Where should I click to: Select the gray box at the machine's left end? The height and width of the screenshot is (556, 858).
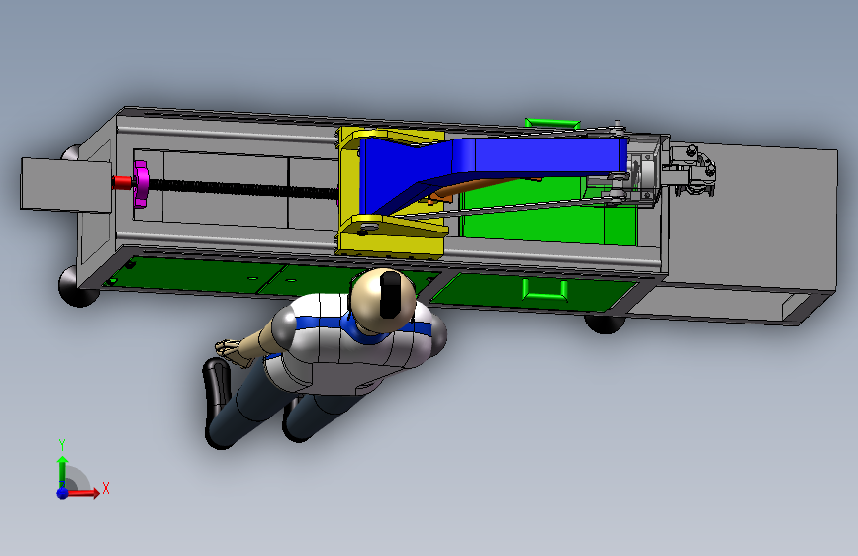[x=65, y=184]
